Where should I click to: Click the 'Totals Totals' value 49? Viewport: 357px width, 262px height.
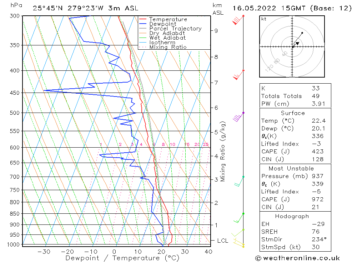click(316, 96)
